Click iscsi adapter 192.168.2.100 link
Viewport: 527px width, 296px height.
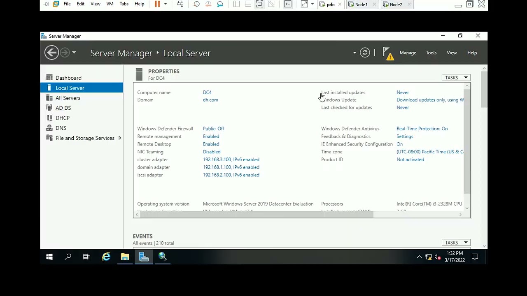231,175
